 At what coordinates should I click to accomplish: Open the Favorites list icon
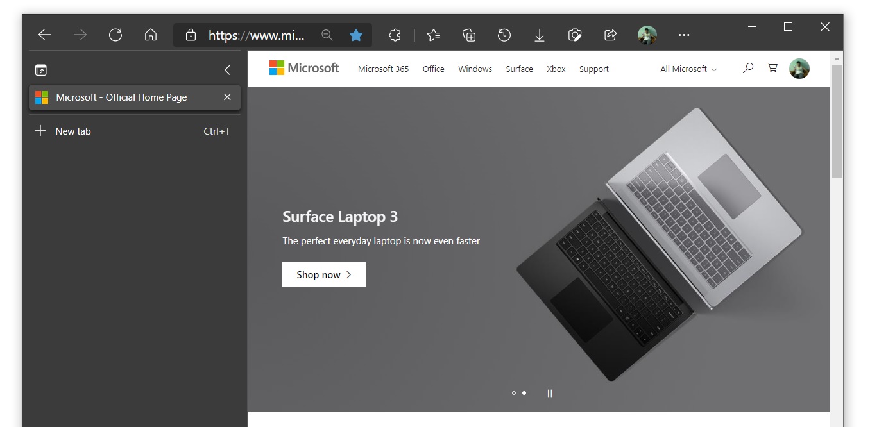tap(434, 35)
